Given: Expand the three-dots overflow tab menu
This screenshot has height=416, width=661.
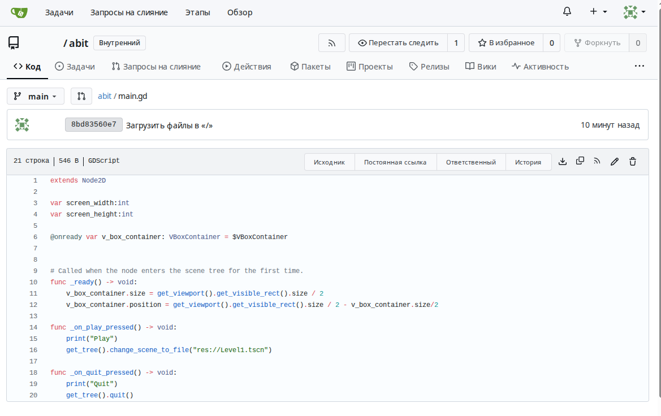Looking at the screenshot, I should (x=640, y=66).
